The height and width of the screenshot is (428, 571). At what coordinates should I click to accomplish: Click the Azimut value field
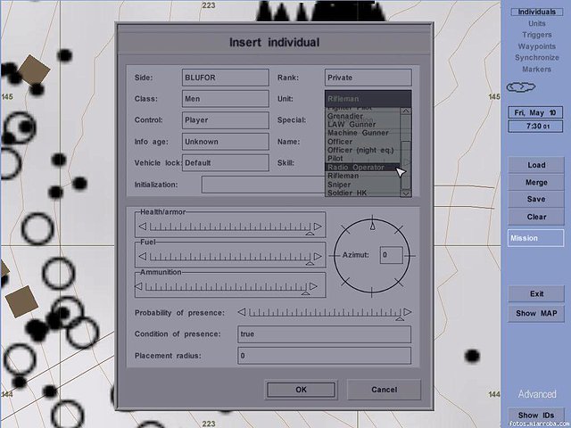click(x=391, y=255)
